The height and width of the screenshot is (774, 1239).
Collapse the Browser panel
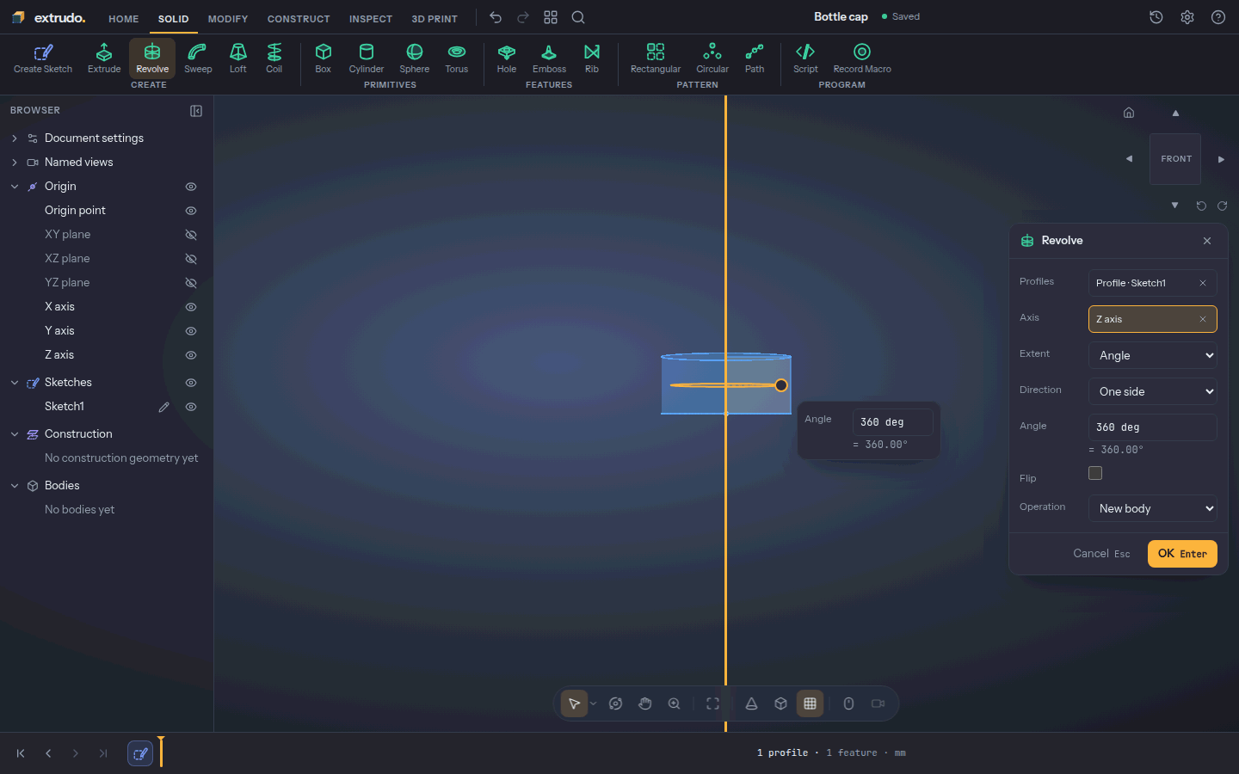coord(196,111)
